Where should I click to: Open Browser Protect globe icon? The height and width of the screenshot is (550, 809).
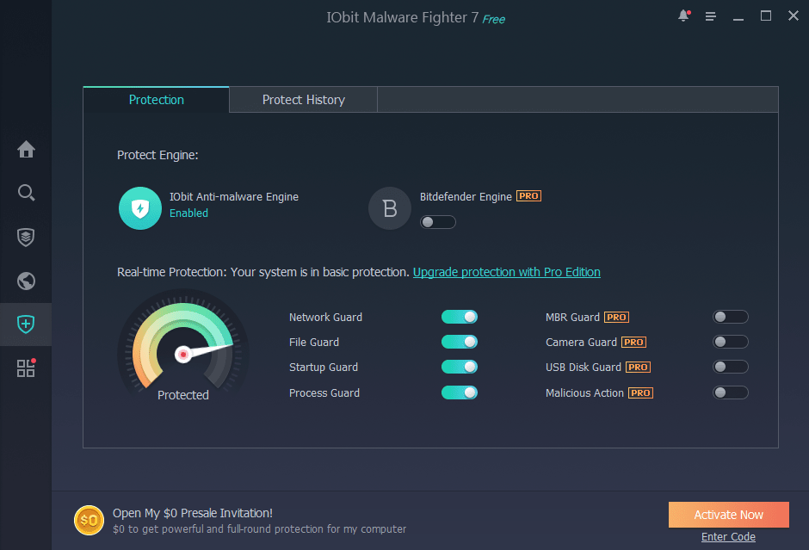coord(26,281)
